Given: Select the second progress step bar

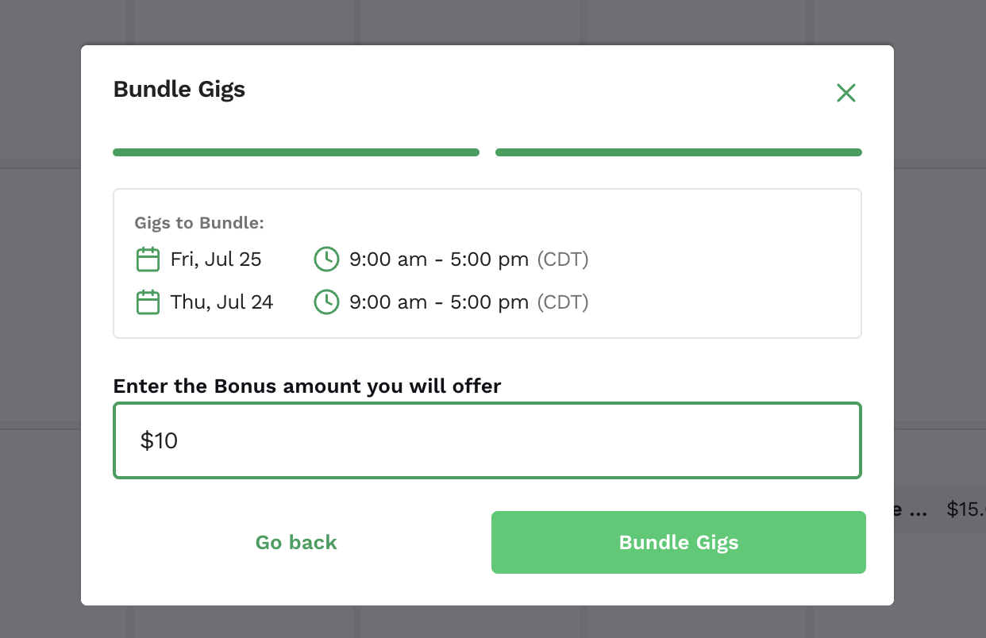Looking at the screenshot, I should 679,152.
